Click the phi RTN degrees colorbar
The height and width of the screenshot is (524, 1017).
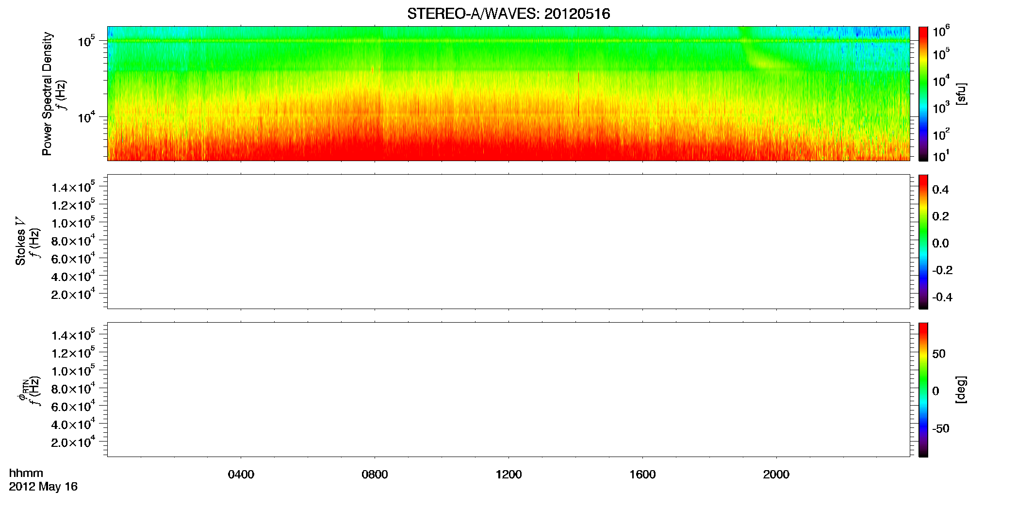click(923, 390)
